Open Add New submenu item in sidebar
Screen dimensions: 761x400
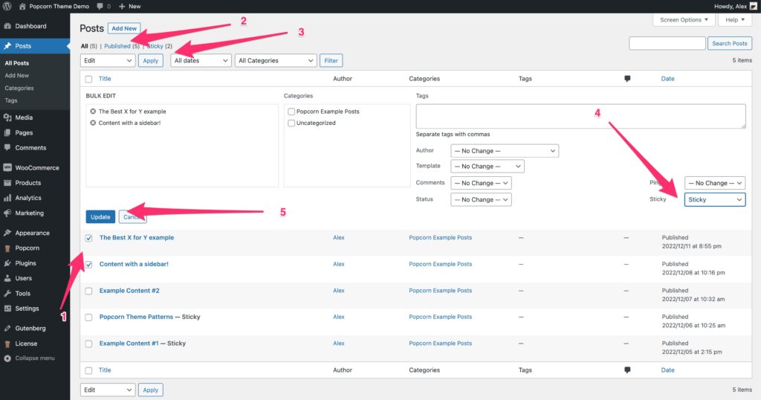tap(17, 76)
